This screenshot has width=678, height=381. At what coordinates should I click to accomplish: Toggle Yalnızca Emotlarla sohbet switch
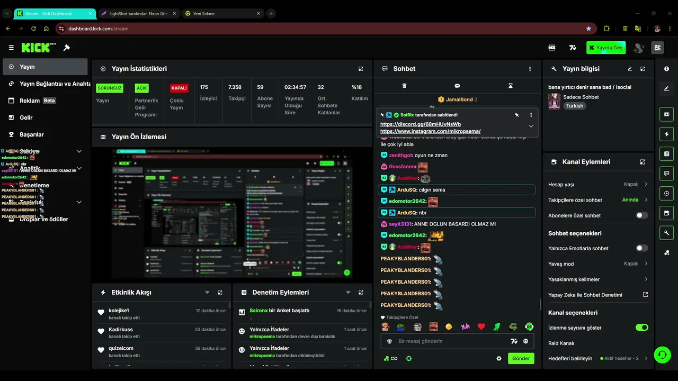tap(641, 248)
